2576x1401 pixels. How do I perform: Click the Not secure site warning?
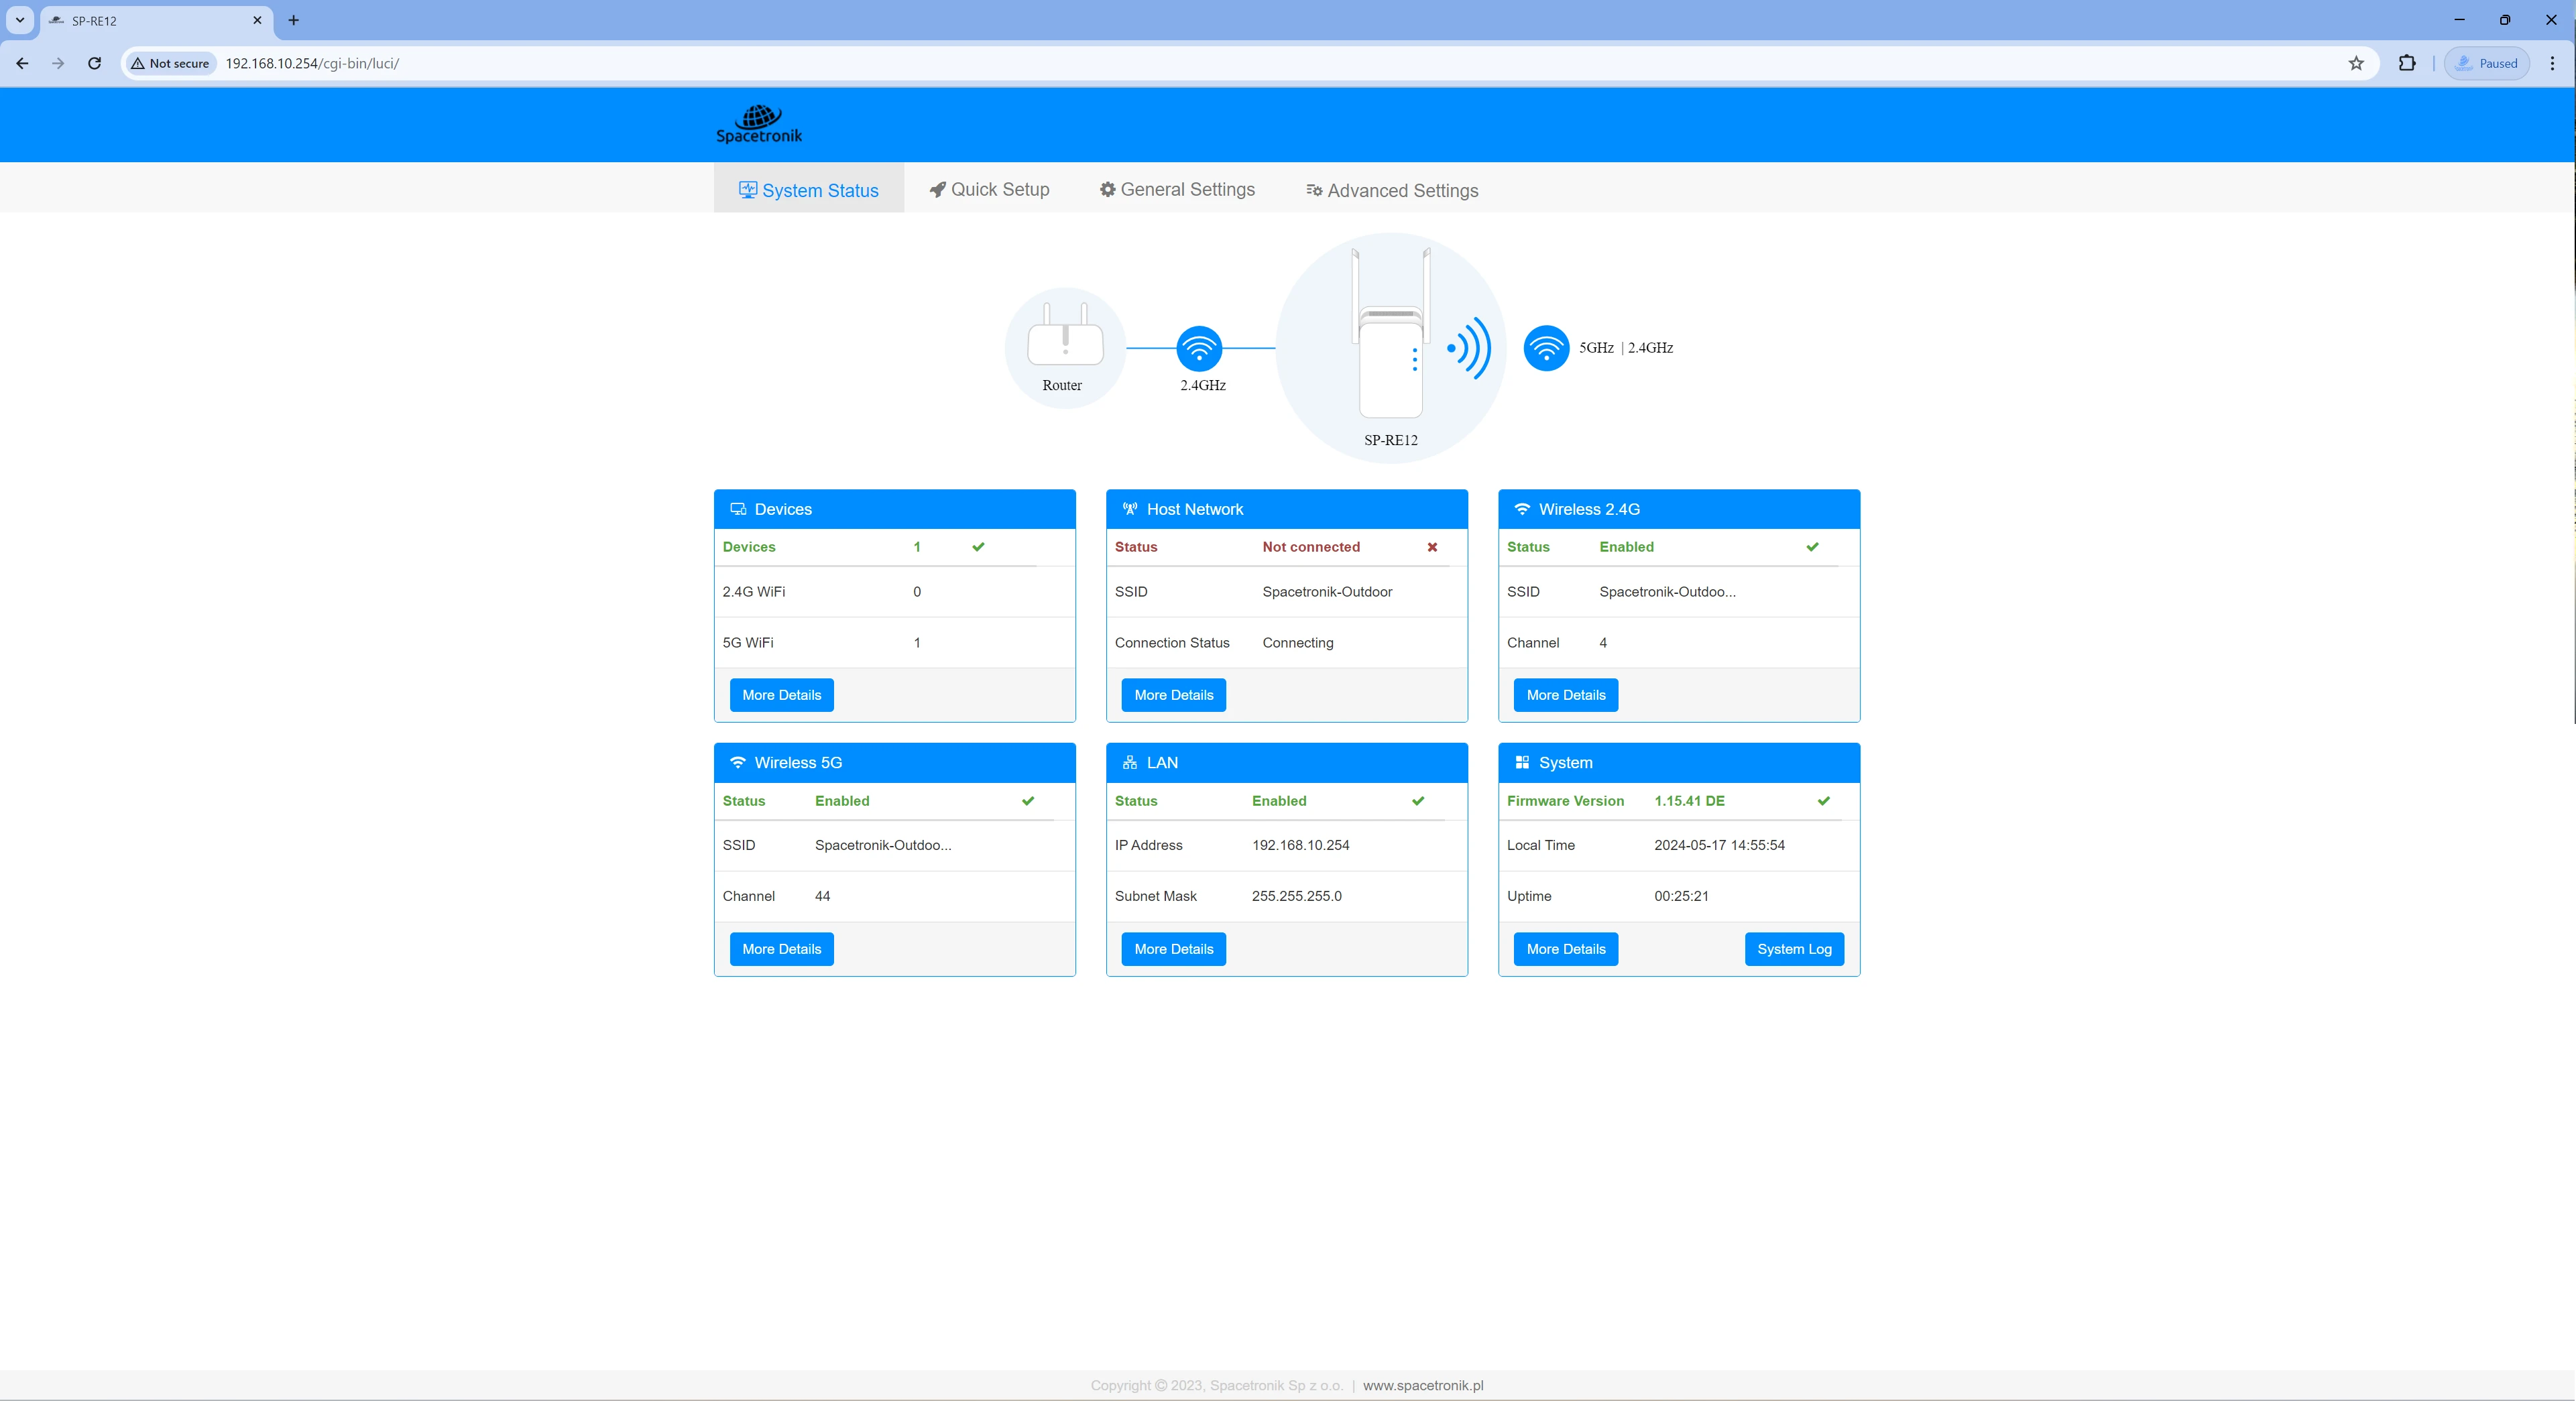click(170, 63)
